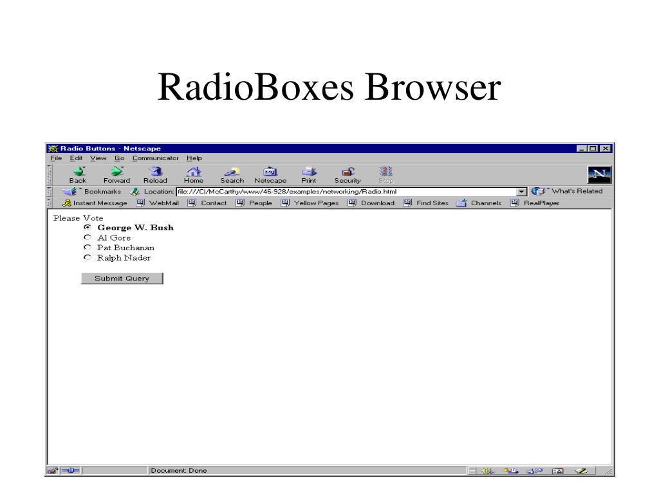Collapse the component bar via its left handle
This screenshot has width=659, height=494.
[x=472, y=471]
